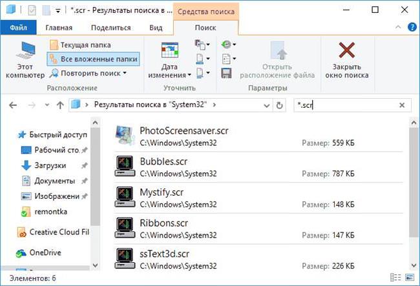Open Customize Quick Access Toolbar dropdown
The width and height of the screenshot is (420, 286).
[x=58, y=11]
